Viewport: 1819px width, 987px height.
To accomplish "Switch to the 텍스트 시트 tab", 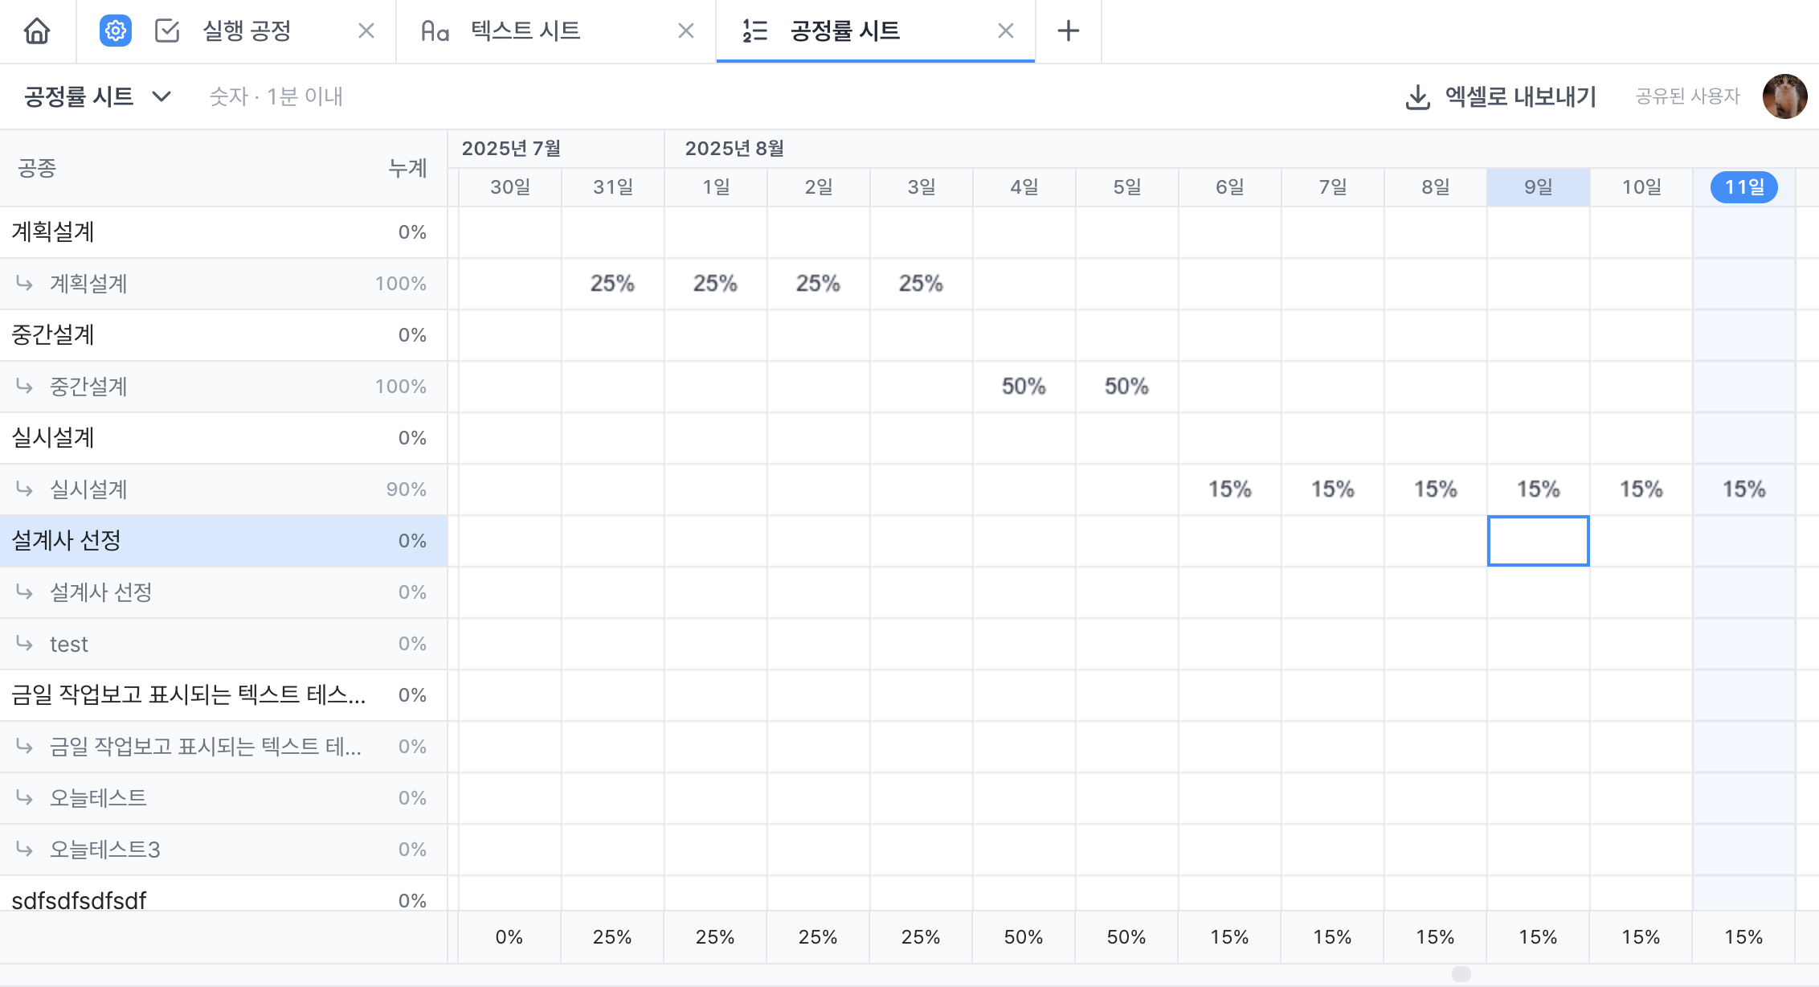I will point(526,31).
